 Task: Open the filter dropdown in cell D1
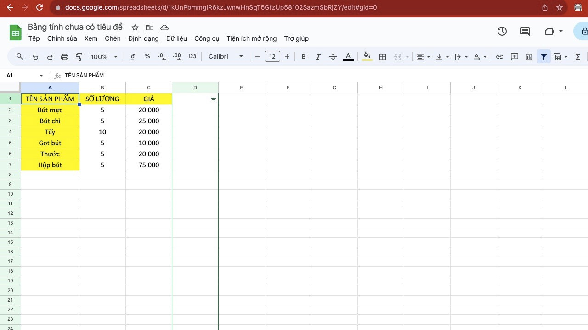click(213, 99)
